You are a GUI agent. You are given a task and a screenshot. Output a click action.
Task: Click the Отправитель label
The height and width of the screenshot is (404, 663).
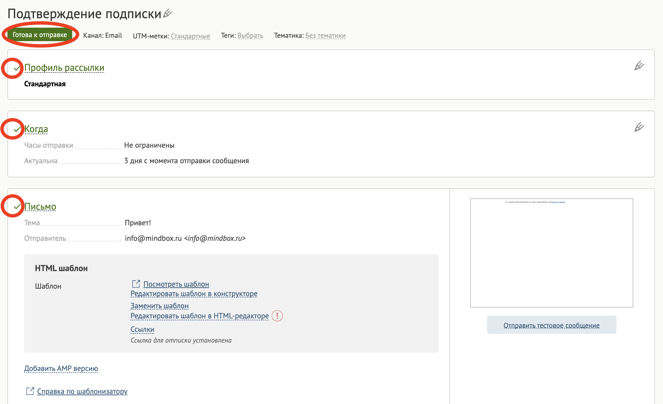45,238
